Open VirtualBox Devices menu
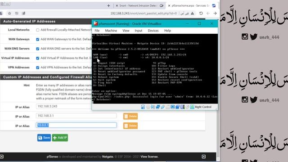The image size is (288, 162). (x=153, y=31)
